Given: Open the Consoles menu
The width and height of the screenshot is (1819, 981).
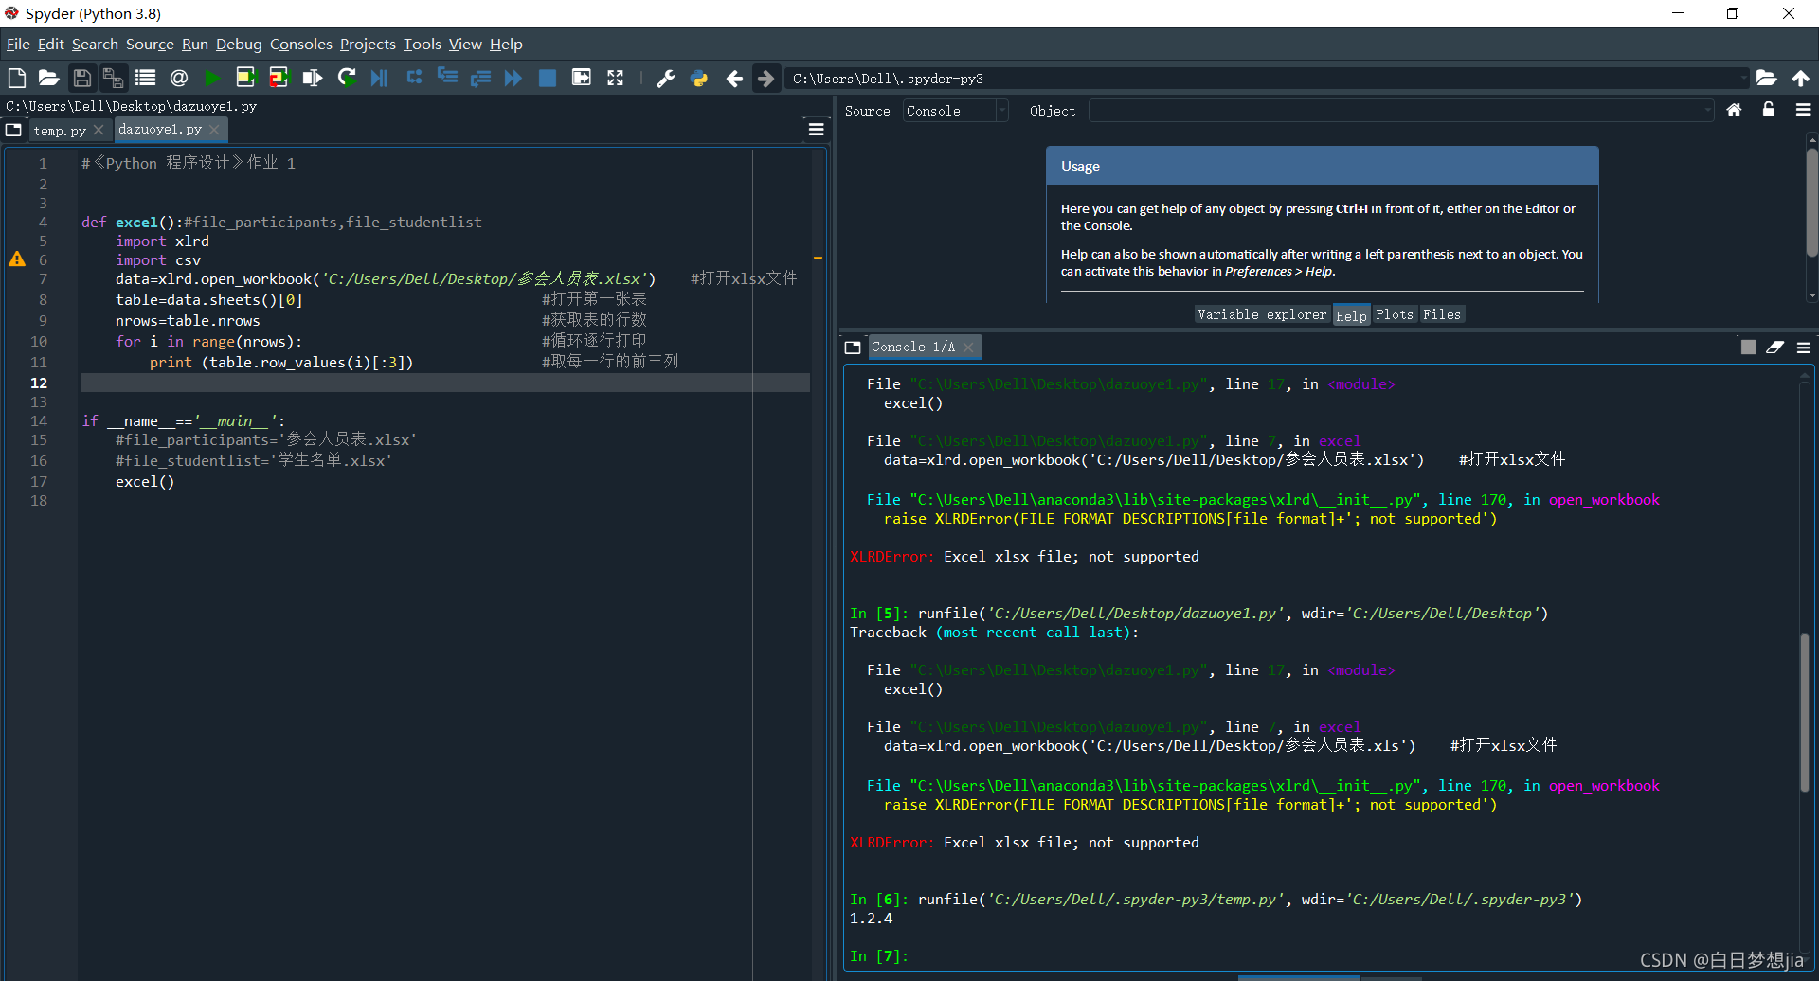Looking at the screenshot, I should pyautogui.click(x=301, y=44).
